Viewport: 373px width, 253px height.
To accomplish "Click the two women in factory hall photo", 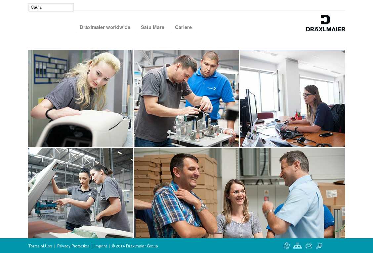I will tap(80, 193).
